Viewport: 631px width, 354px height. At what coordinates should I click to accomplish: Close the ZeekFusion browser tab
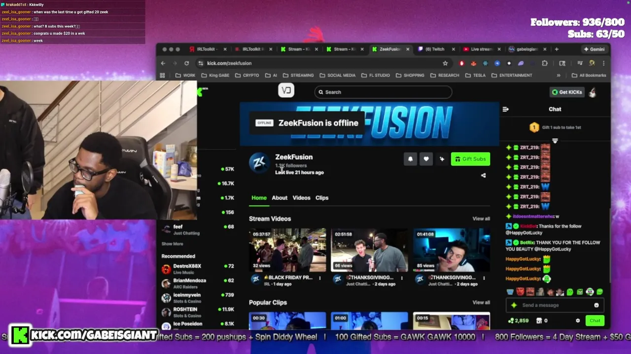408,49
